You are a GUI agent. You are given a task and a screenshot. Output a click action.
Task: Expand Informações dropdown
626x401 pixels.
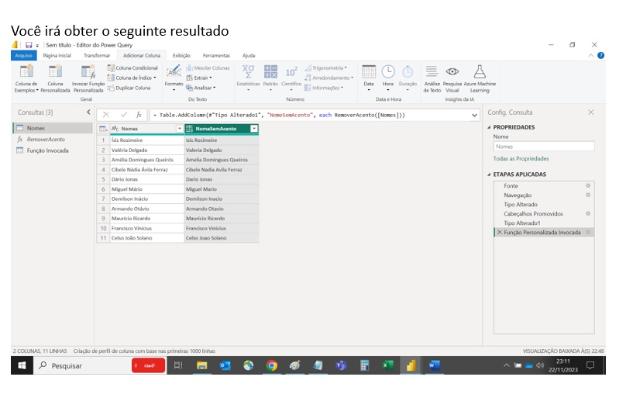[x=324, y=88]
